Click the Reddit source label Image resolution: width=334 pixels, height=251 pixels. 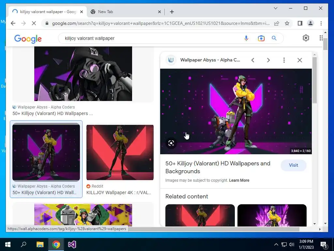(97, 186)
